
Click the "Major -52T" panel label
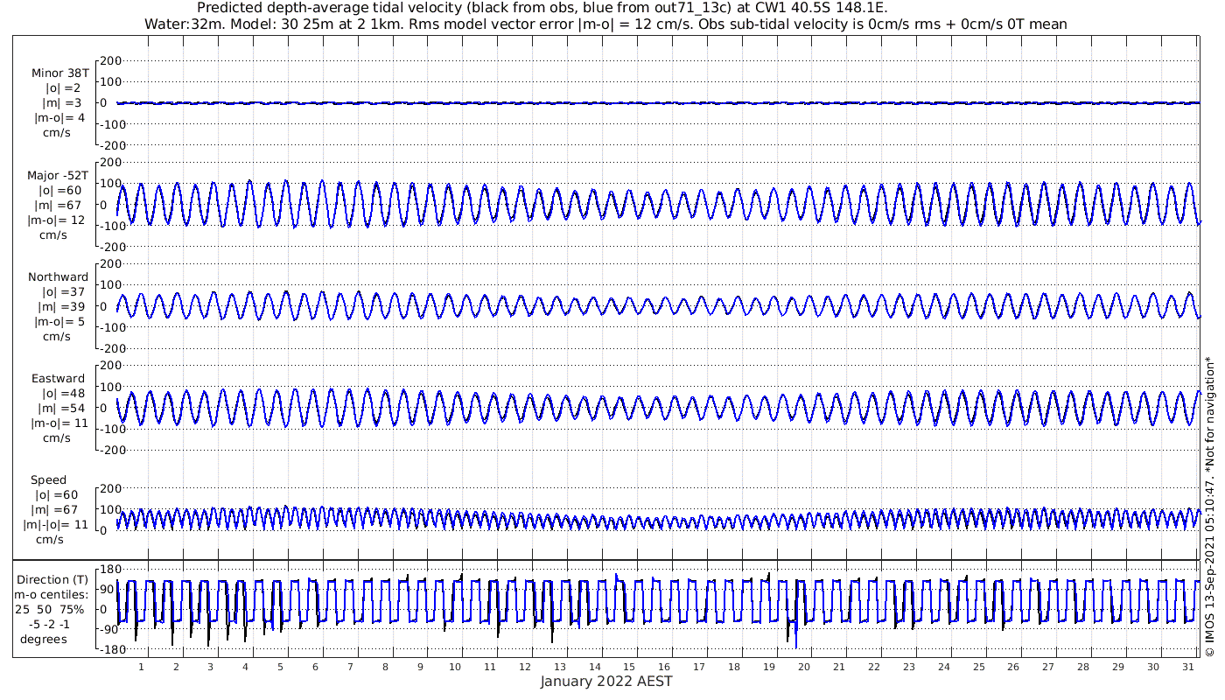58,176
